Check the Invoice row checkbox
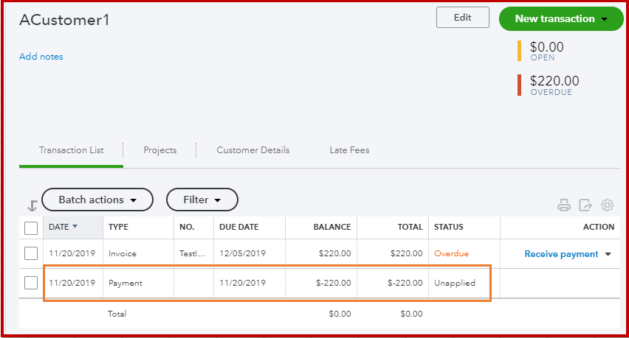Image resolution: width=629 pixels, height=338 pixels. pos(31,253)
